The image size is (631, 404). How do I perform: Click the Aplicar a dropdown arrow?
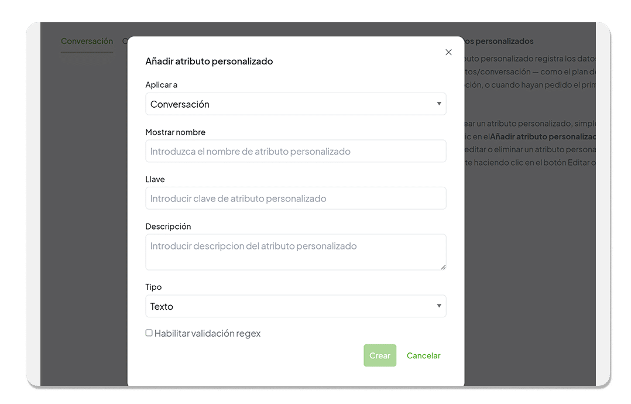point(439,104)
